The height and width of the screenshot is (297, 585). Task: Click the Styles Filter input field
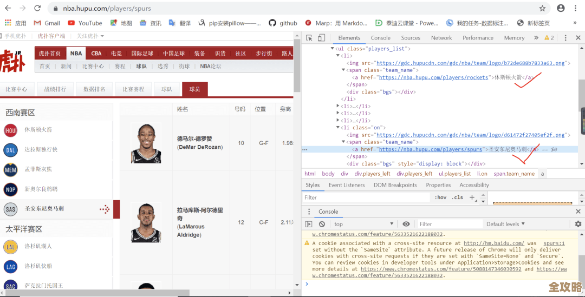click(366, 197)
